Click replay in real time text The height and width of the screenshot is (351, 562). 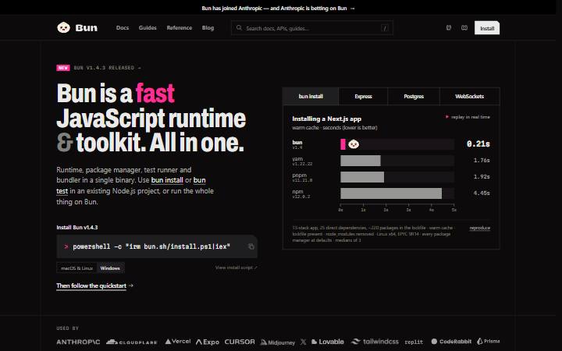pyautogui.click(x=470, y=117)
